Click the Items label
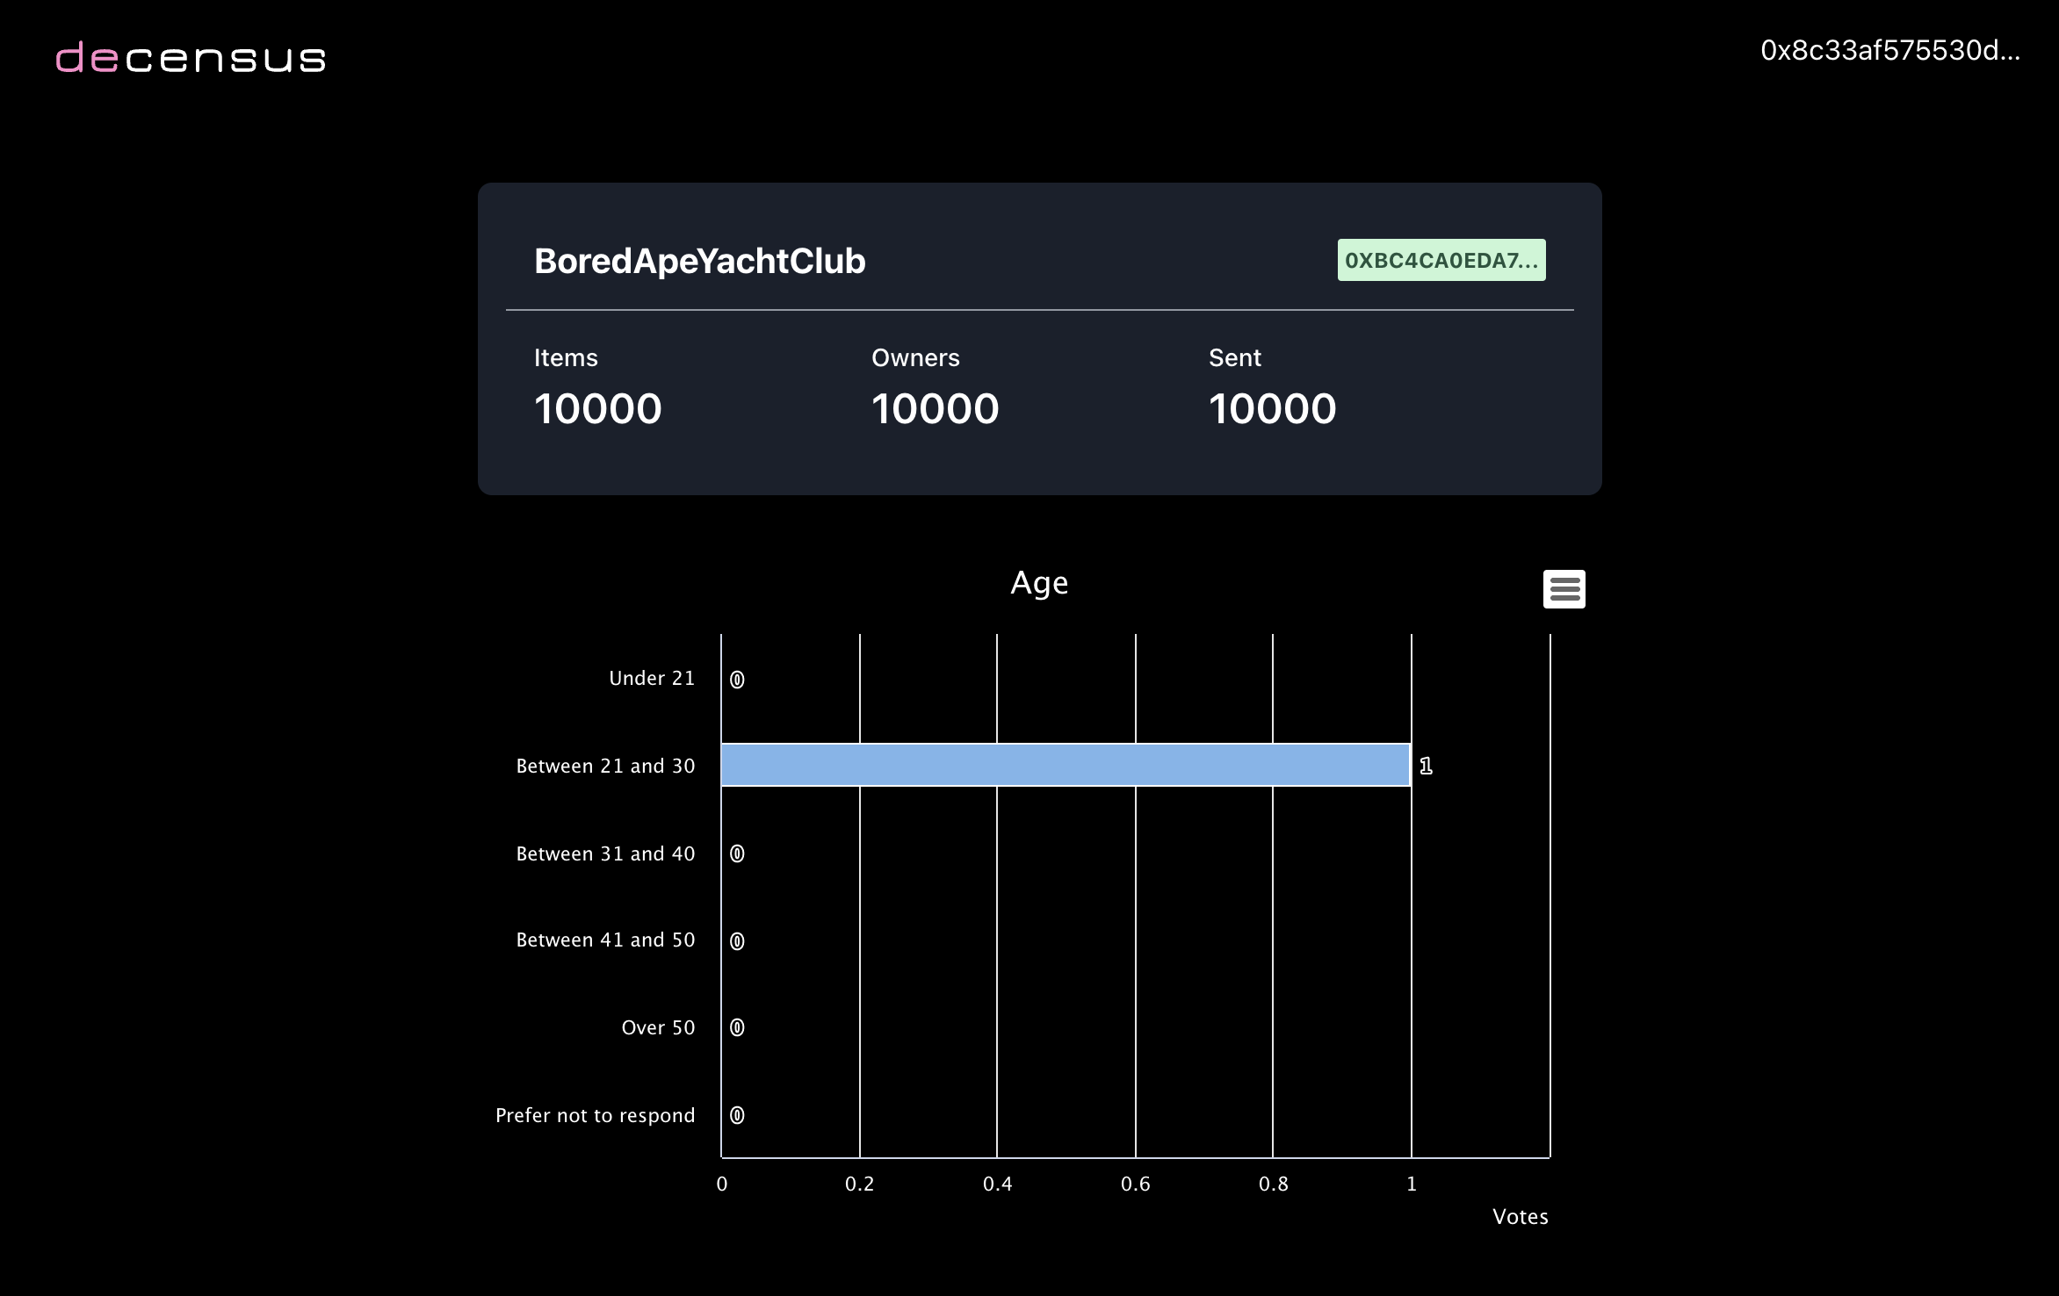 [x=566, y=358]
